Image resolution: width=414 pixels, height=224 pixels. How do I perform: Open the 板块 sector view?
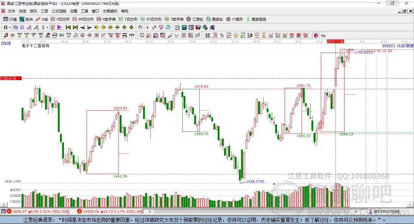click(x=26, y=19)
